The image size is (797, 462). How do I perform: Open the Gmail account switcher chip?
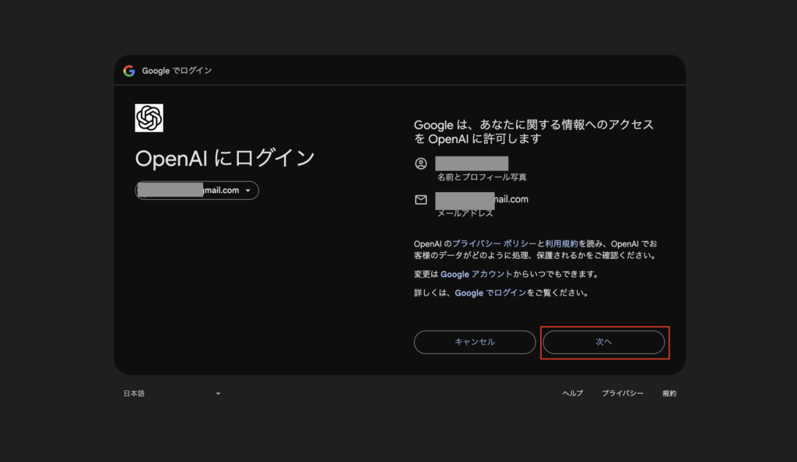click(x=197, y=191)
